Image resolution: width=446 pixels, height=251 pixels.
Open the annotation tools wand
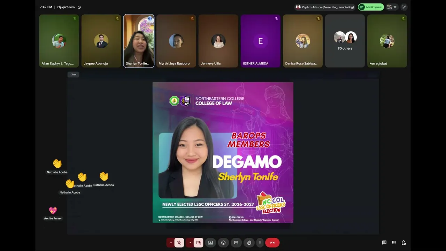tap(404, 7)
